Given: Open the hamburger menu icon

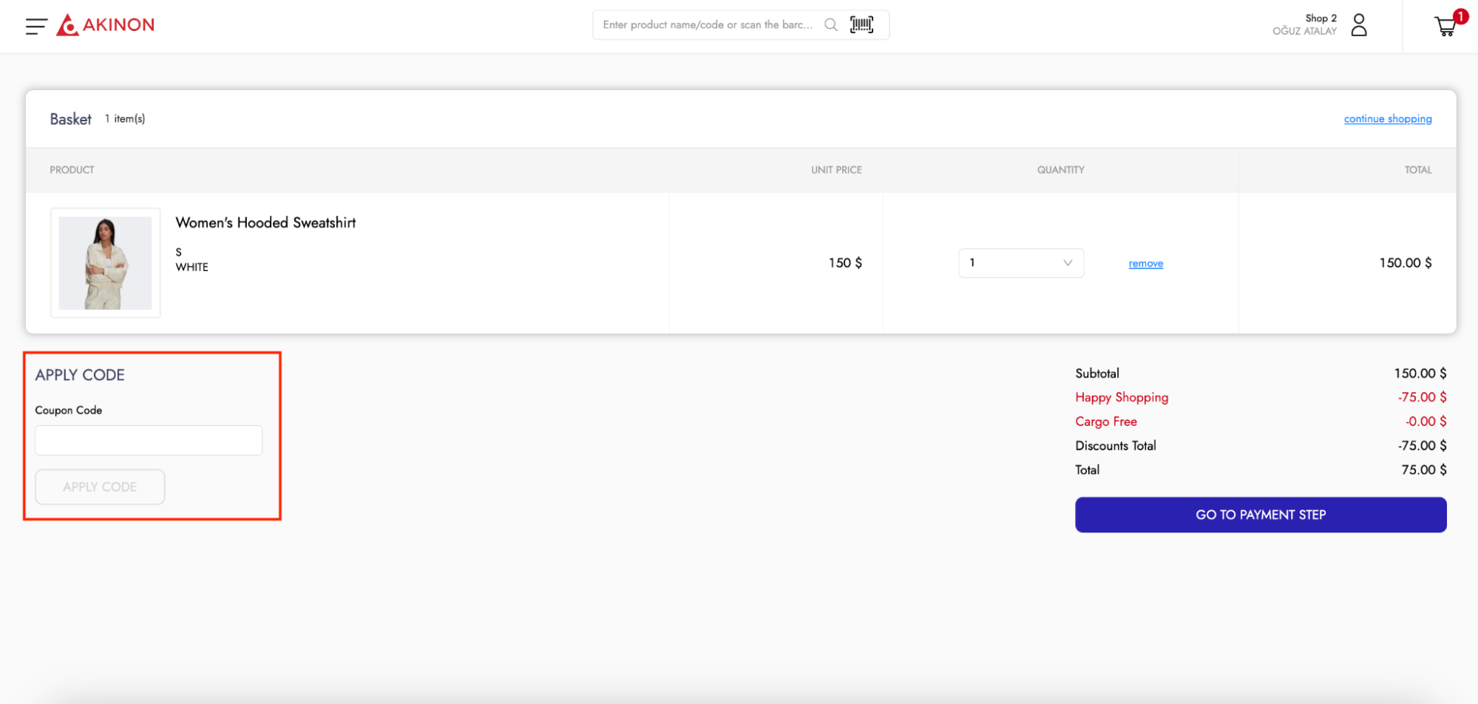Looking at the screenshot, I should click(x=35, y=26).
